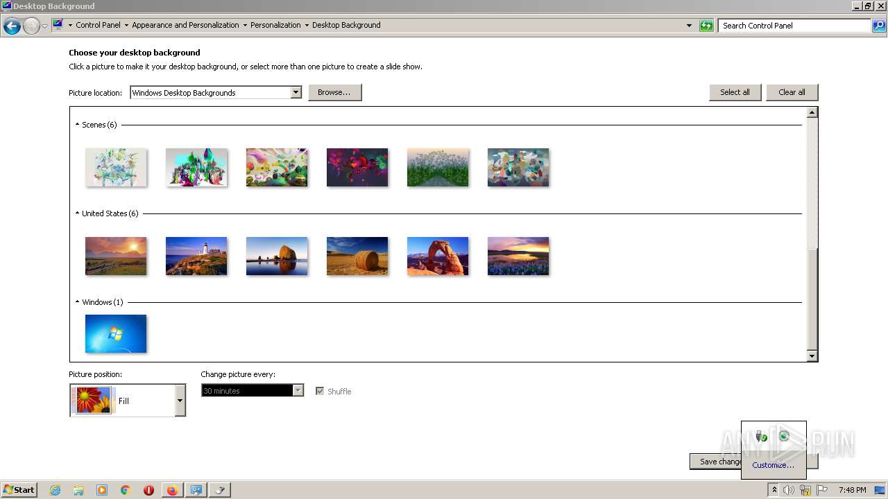
Task: Open the recent pages dropdown arrow
Action: click(44, 26)
